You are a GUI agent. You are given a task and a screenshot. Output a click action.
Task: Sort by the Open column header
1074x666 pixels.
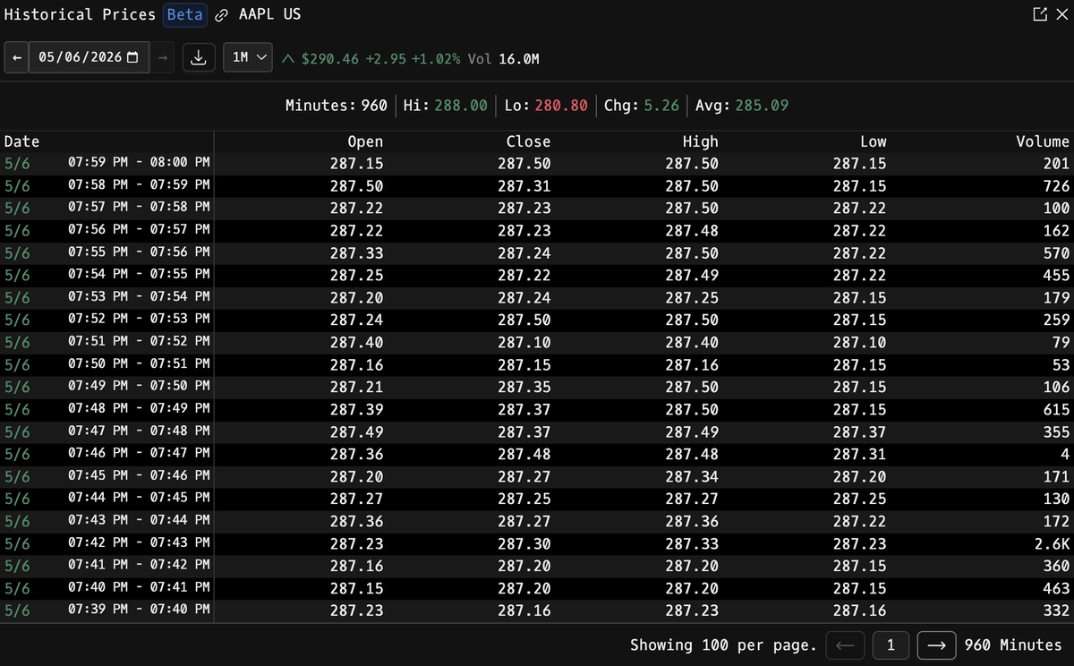365,141
